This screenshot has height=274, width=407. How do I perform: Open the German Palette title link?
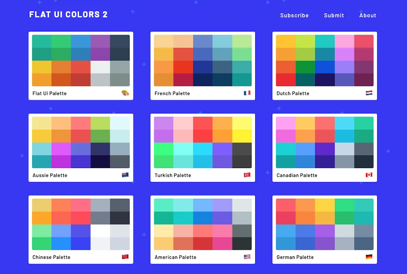[x=295, y=257]
